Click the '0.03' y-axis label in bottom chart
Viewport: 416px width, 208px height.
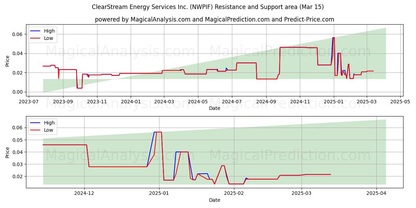[x=18, y=164]
